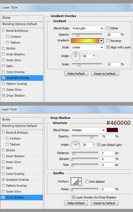Toggle Align with Layer checkbox
The image size is (133, 212).
[108, 47]
